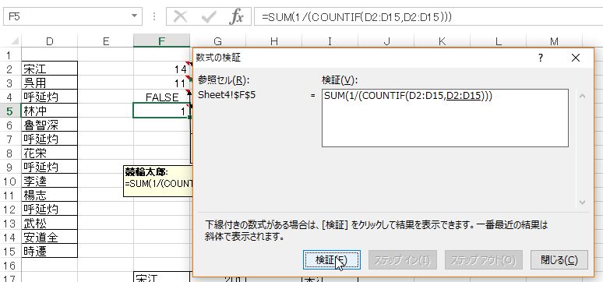Viewport: 603px width, 282px height.
Task: Click the cancel X icon in formula bar
Action: [x=180, y=16]
